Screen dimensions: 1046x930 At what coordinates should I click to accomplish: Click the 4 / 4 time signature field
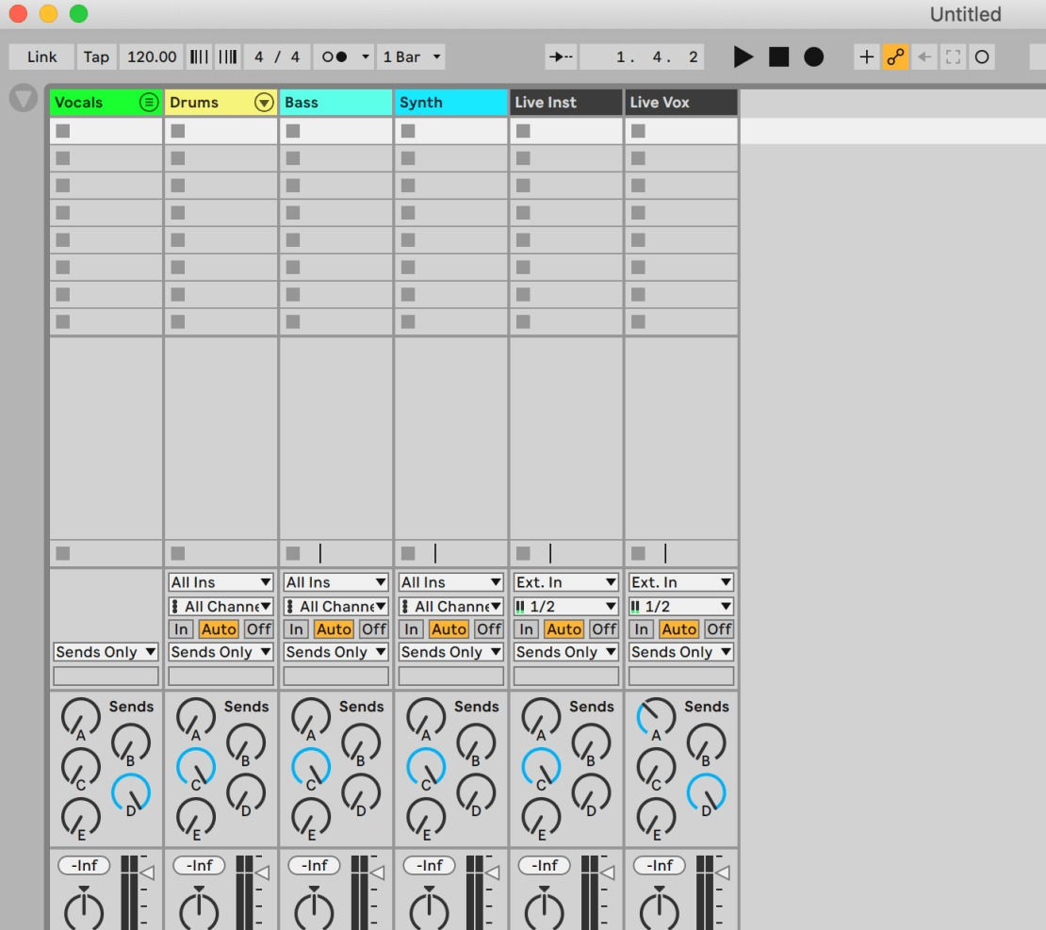pyautogui.click(x=277, y=57)
